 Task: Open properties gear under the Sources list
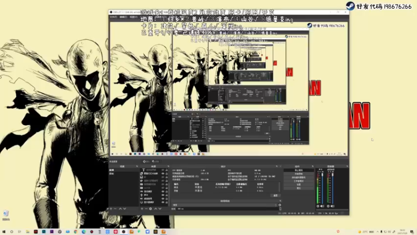pos(151,208)
